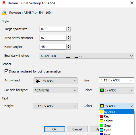Toggle Draw arrowhead for point termination checkbox

pos(6,71)
